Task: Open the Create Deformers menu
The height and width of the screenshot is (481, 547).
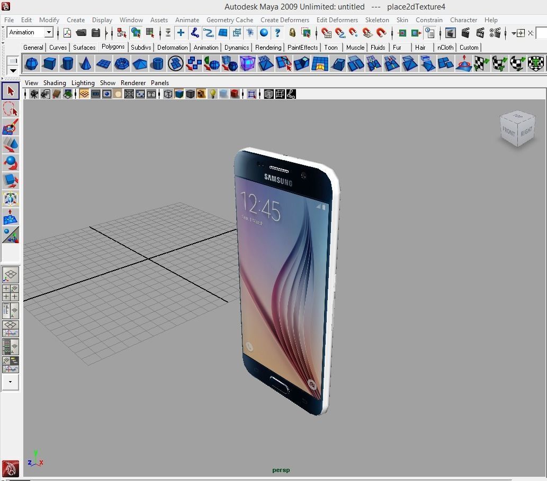Action: [285, 20]
